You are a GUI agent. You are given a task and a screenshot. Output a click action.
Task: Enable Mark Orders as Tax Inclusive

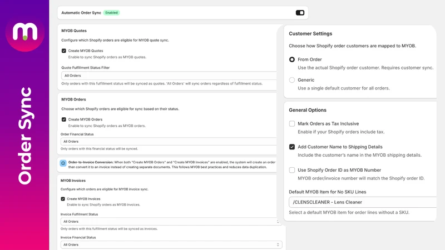tap(291, 123)
